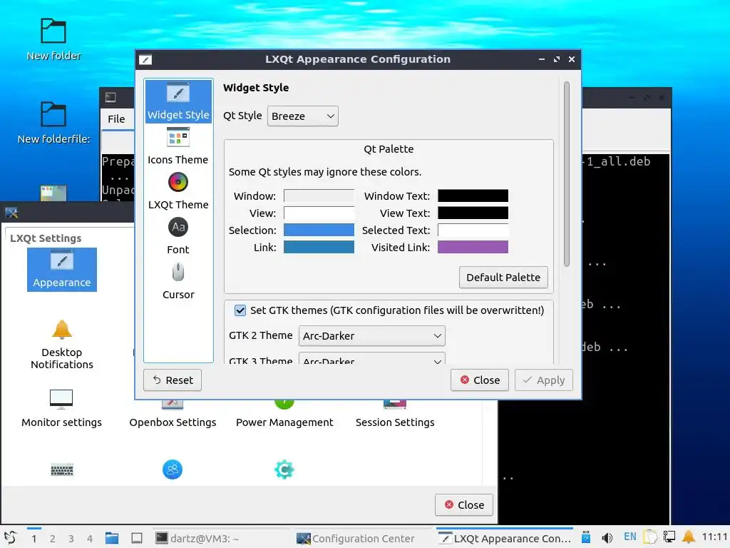Pick the Link color swatch
Screen dimensions: 730x548
pyautogui.click(x=319, y=247)
